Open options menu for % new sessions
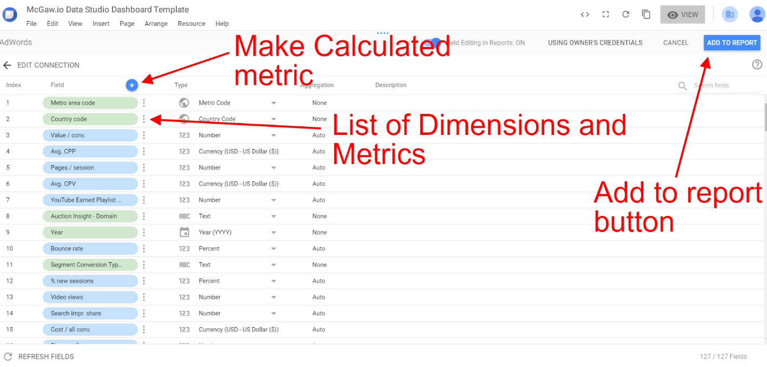This screenshot has width=767, height=367. (x=144, y=281)
